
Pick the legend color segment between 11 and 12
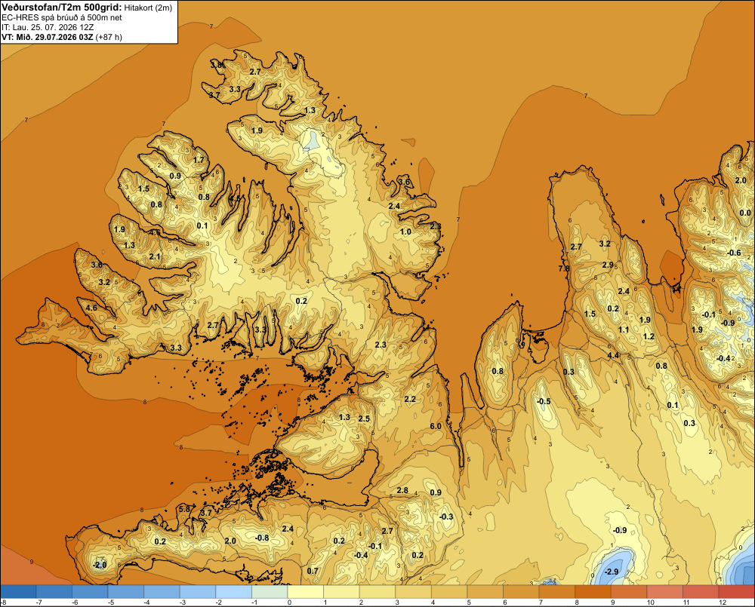tap(701, 591)
